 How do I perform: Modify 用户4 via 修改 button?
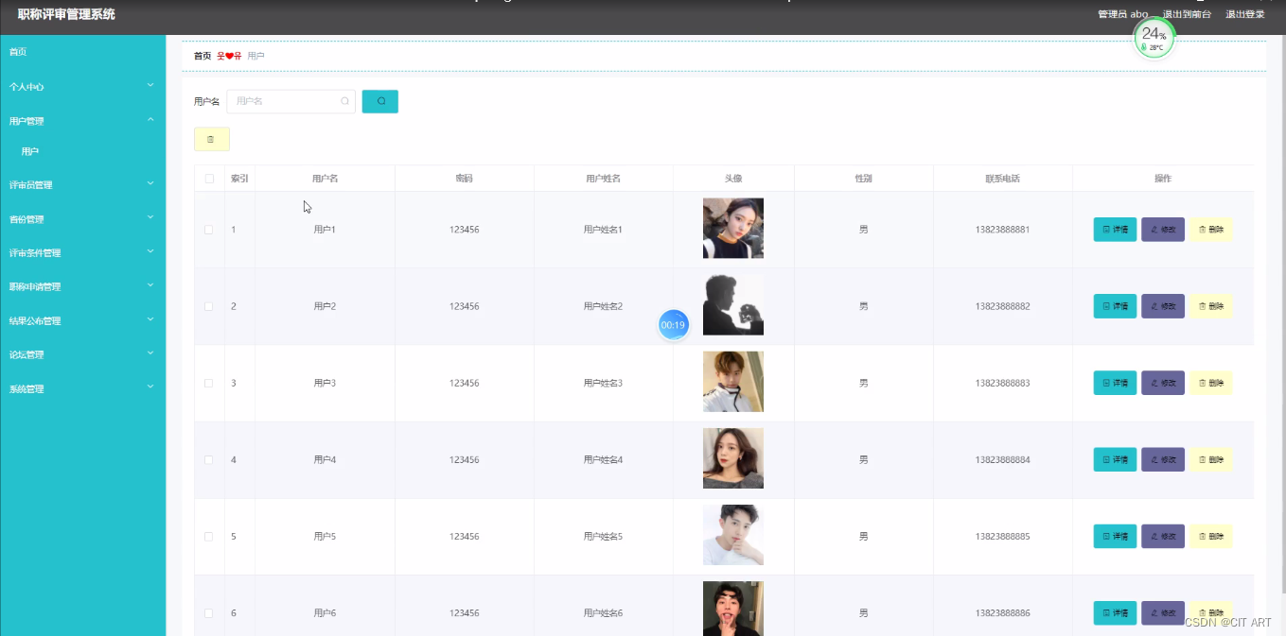tap(1163, 459)
